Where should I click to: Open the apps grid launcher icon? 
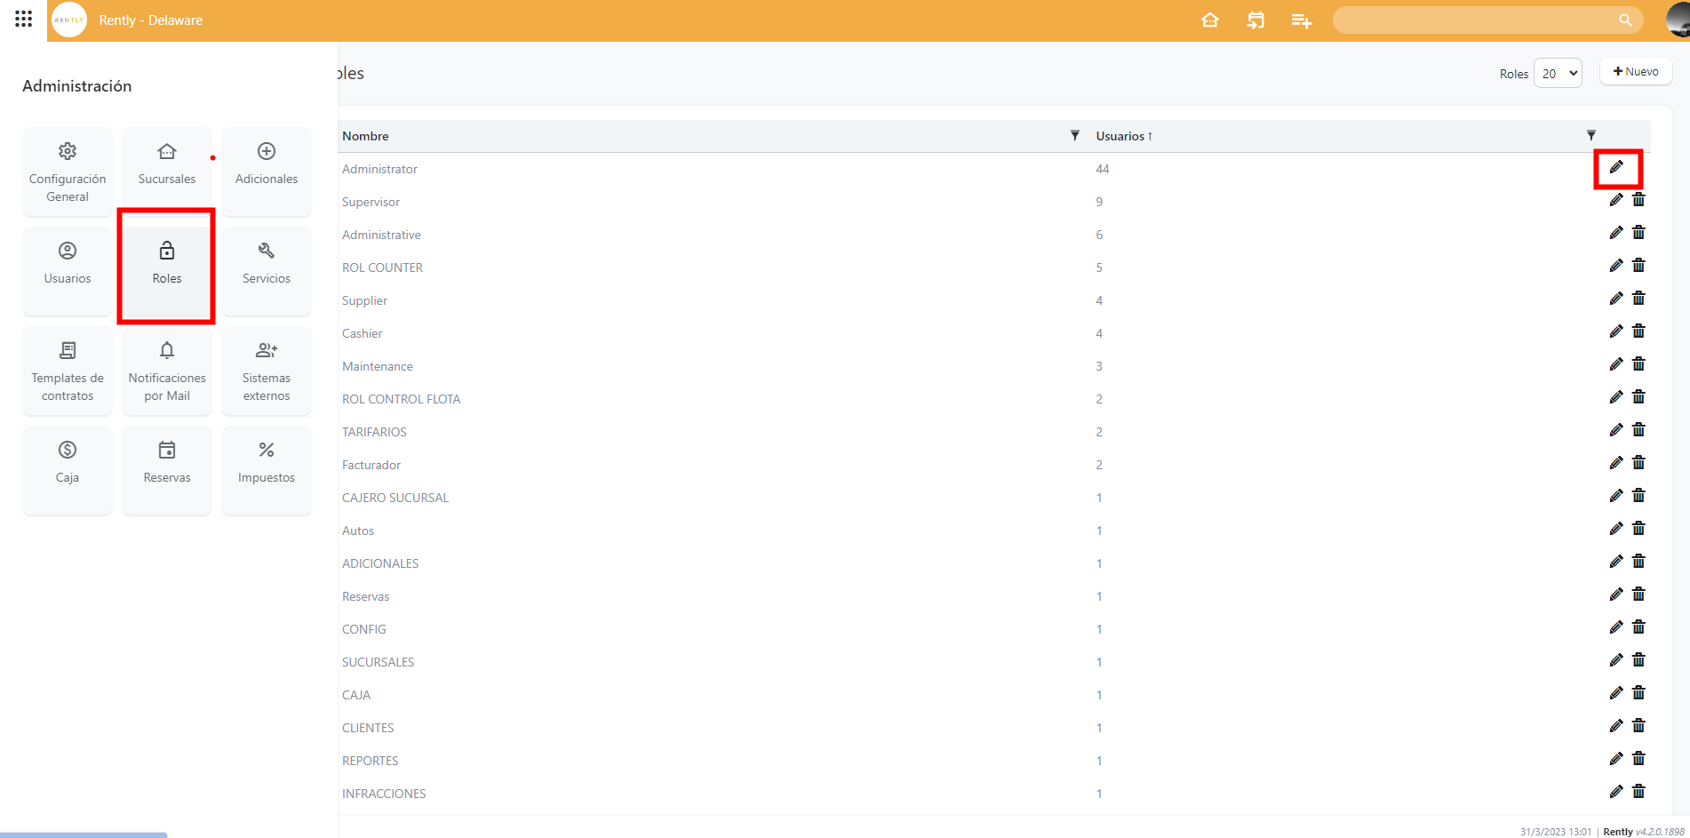[x=24, y=19]
